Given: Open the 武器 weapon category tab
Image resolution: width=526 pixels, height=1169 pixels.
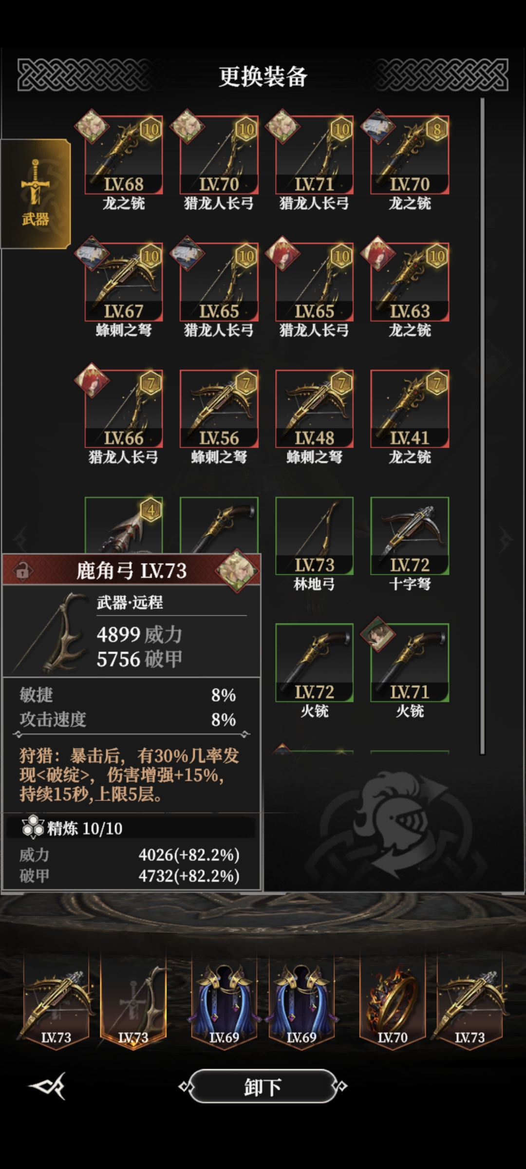Looking at the screenshot, I should tap(36, 194).
